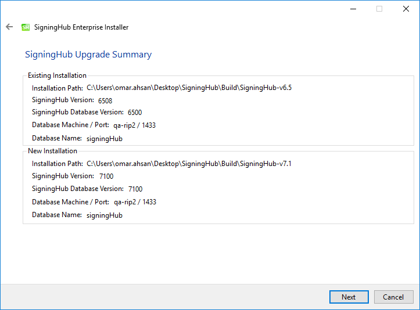
Task: Go back using the left arrow icon
Action: pos(9,27)
